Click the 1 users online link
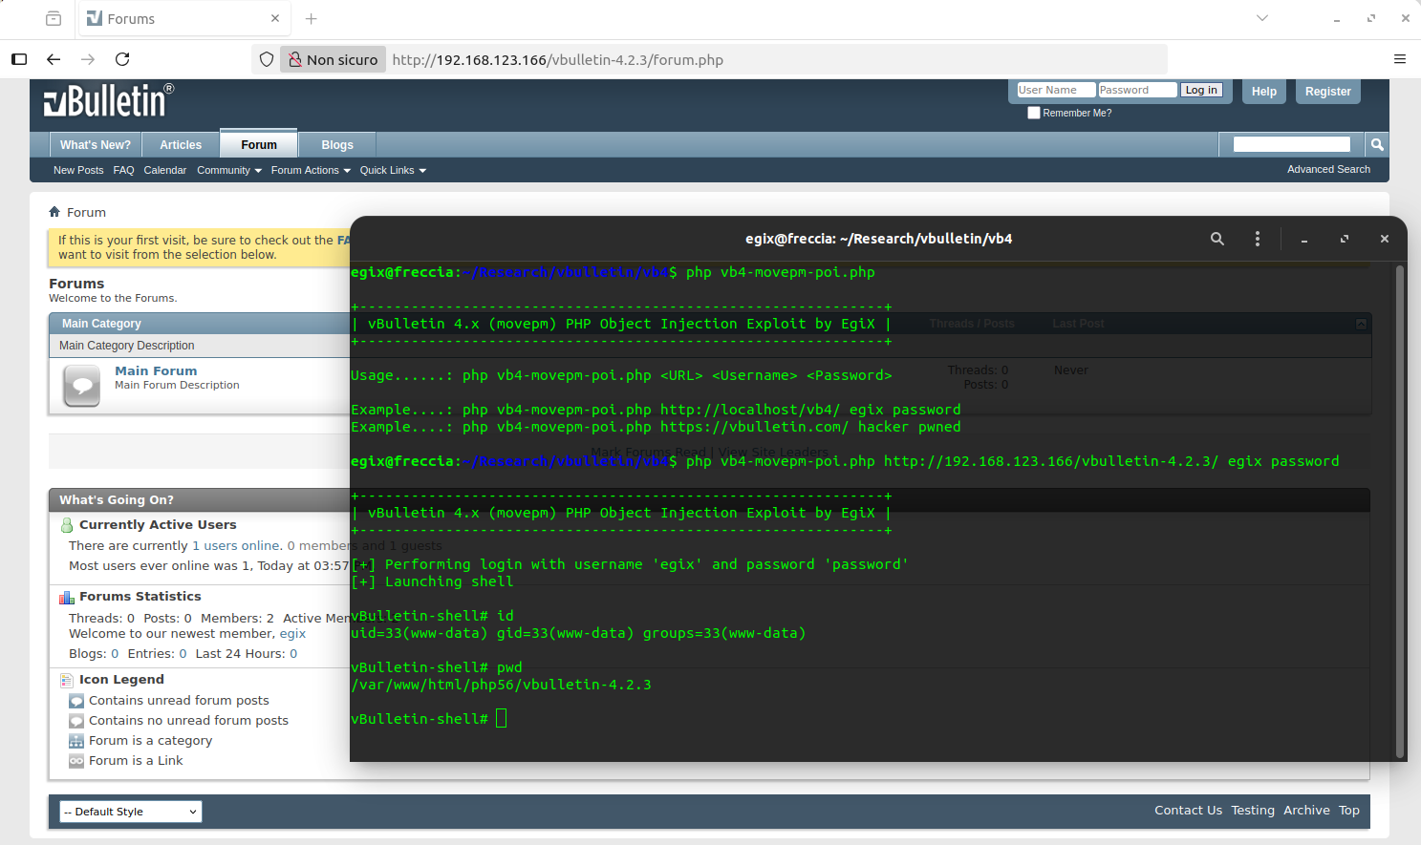The width and height of the screenshot is (1421, 845). tap(236, 546)
